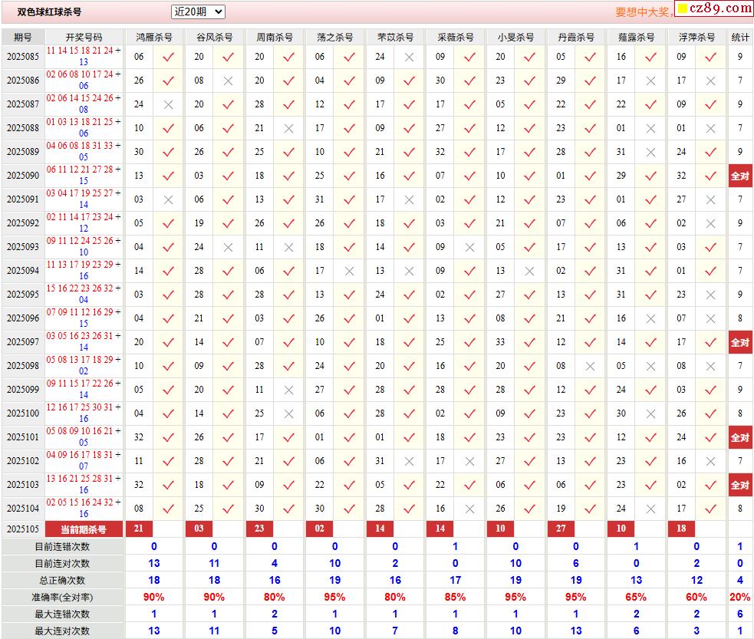Click period number 2025105
This screenshot has height=639, width=754.
[23, 529]
